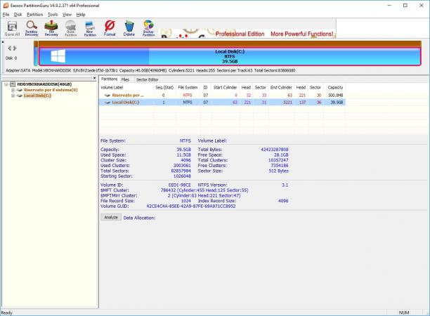Click the Free Space value 28.1GB
The width and height of the screenshot is (430, 316).
(x=281, y=155)
